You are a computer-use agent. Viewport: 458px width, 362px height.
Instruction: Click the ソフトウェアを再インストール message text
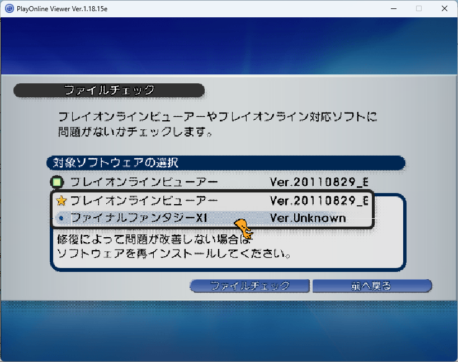174,253
